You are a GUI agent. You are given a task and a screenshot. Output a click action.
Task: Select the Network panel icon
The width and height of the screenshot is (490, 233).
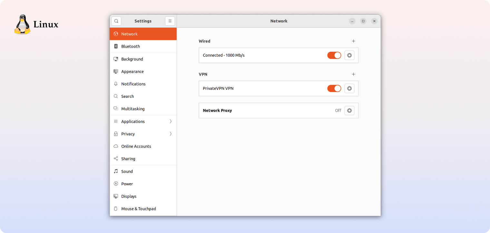(116, 33)
